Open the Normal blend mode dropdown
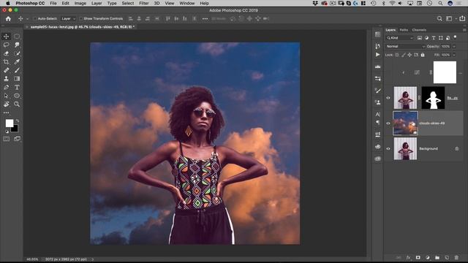This screenshot has width=468, height=263. [405, 47]
